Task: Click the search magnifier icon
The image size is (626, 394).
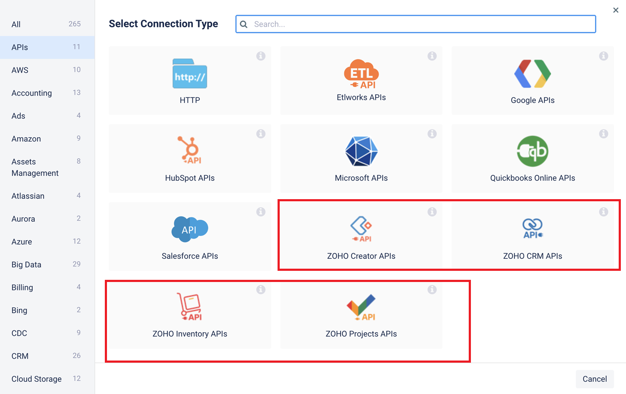Action: point(244,24)
